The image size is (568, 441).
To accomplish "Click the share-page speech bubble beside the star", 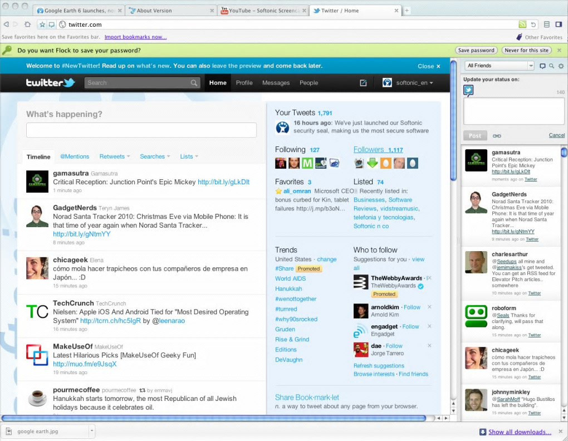I will tap(51, 24).
